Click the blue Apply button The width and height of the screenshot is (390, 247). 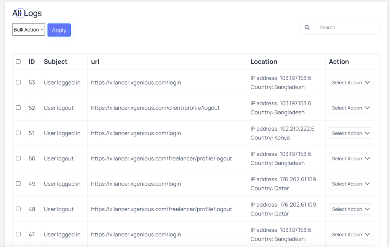click(59, 30)
